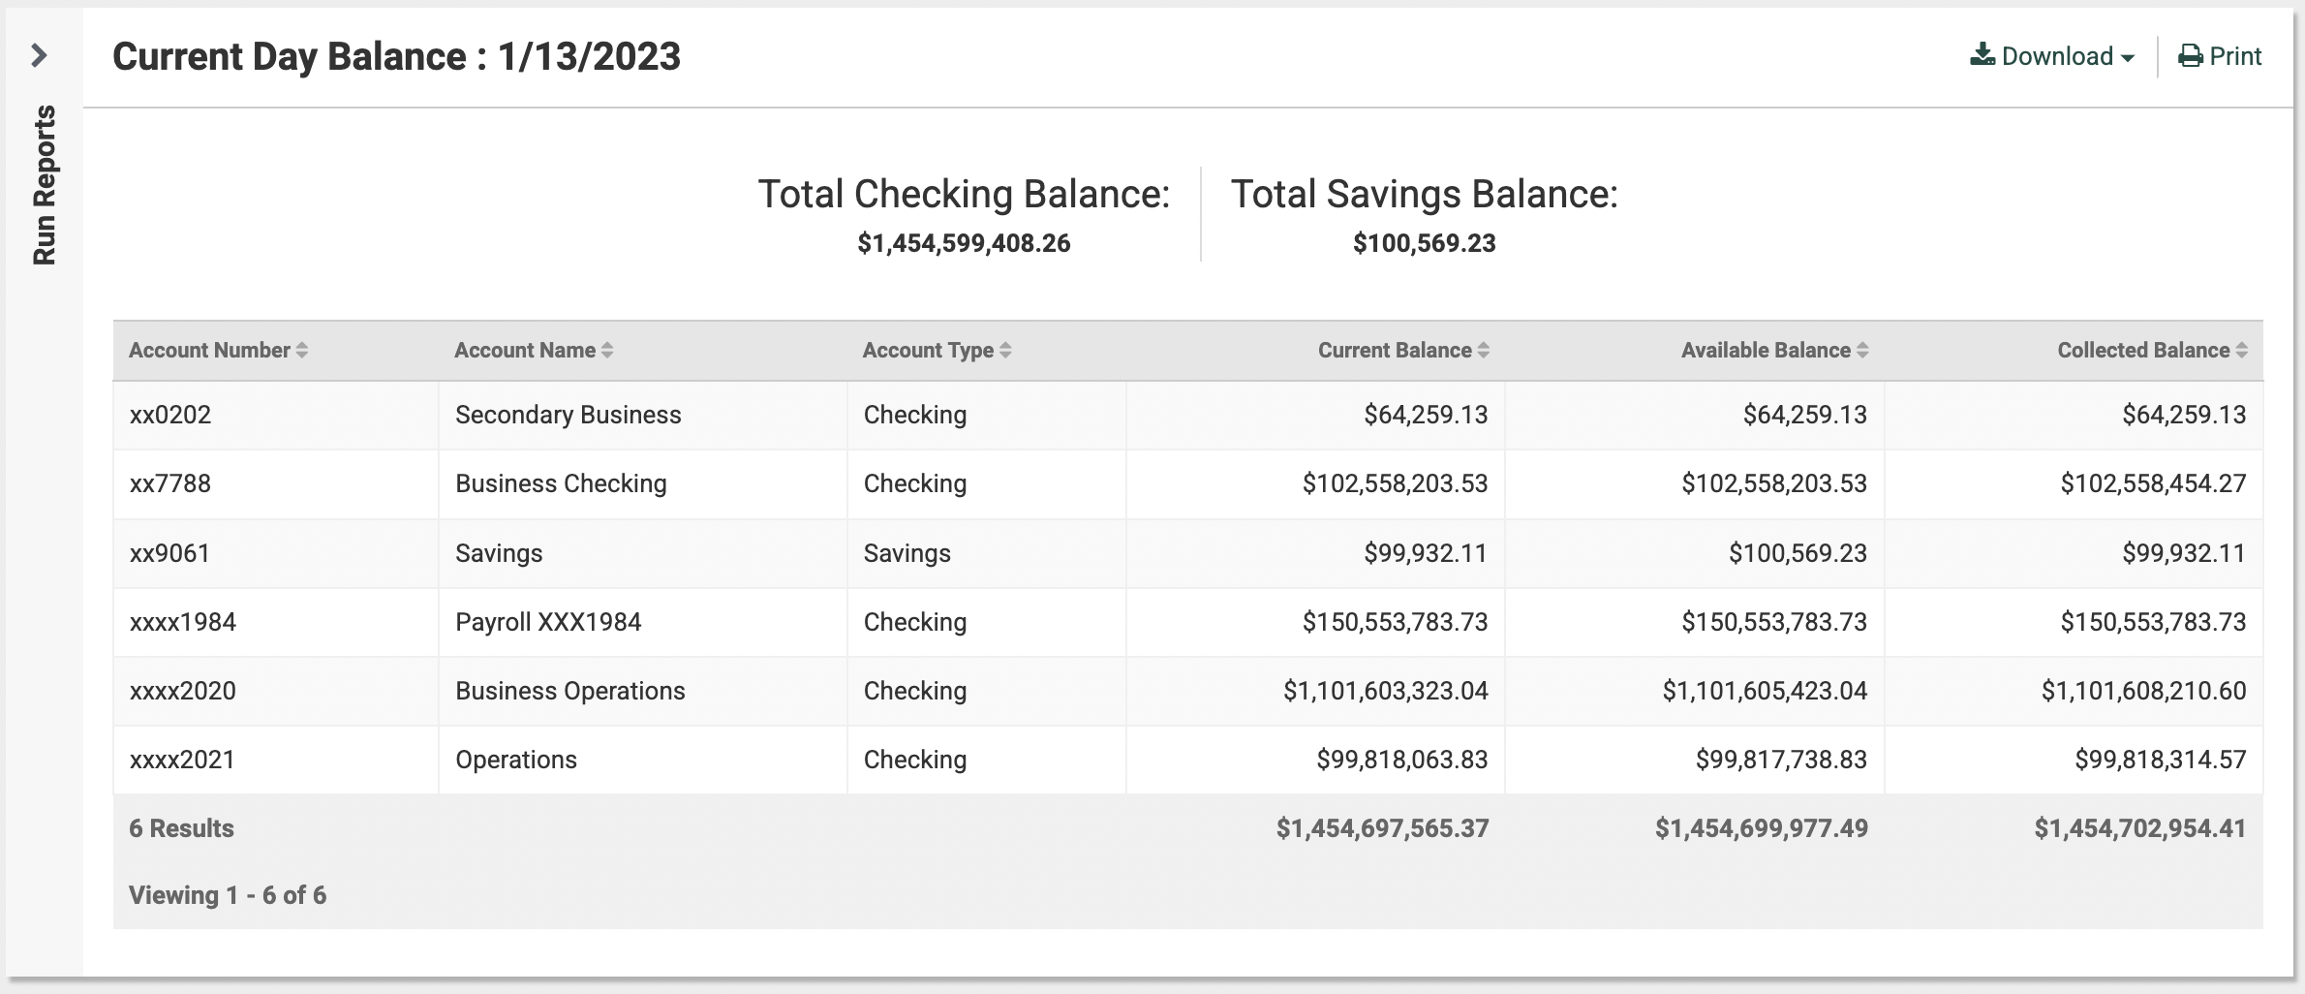Screen dimensions: 2305x994
Task: Sort by Current Balance column arrows
Action: [x=1484, y=351]
